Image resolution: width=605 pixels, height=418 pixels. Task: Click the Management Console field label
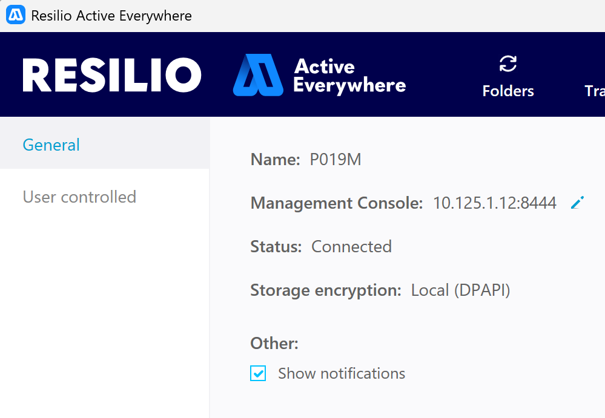tap(336, 203)
